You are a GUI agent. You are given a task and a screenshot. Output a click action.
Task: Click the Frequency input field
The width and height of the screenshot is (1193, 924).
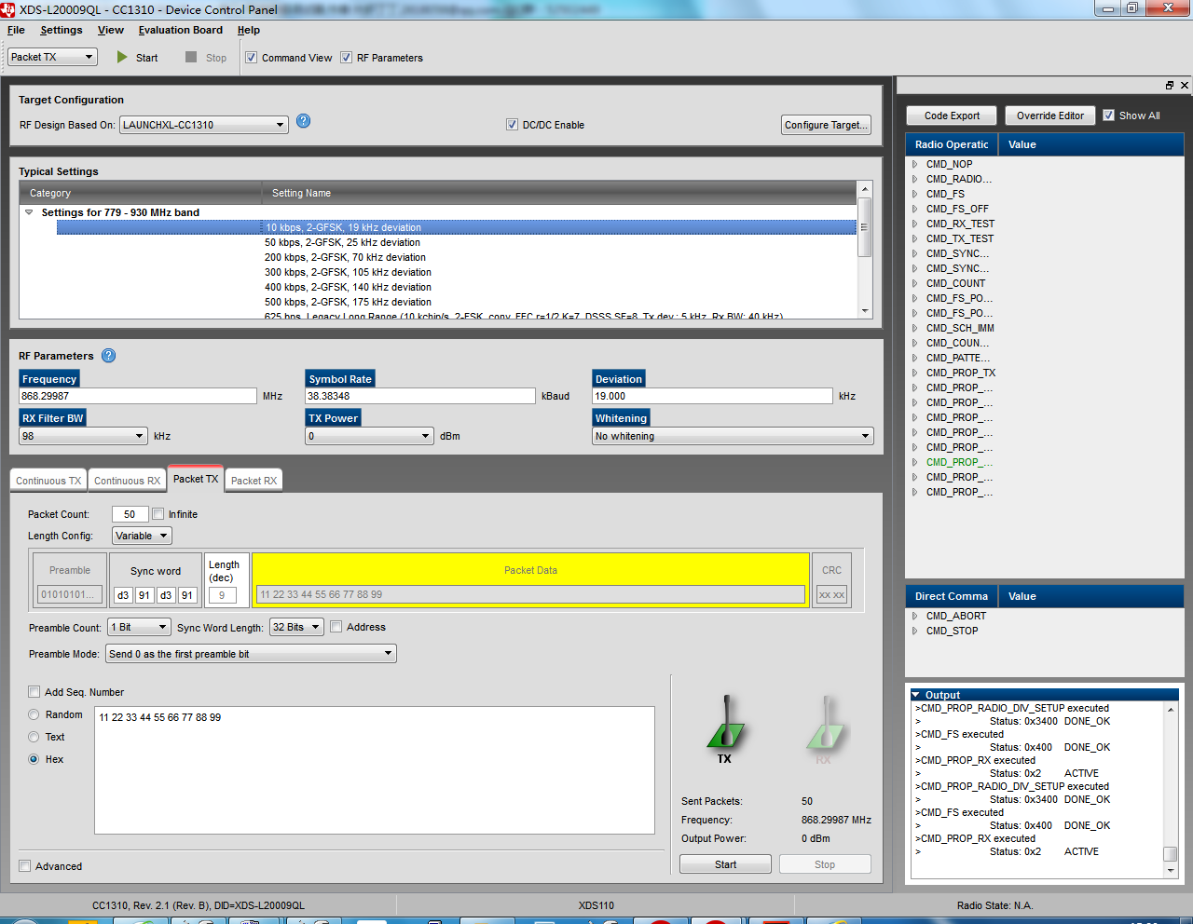[x=138, y=396]
